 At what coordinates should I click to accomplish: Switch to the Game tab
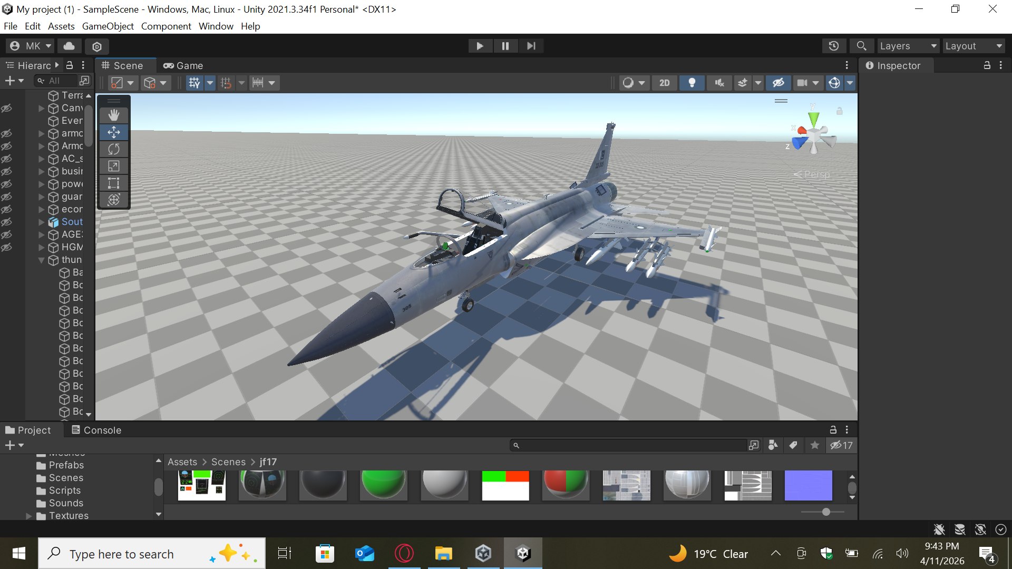pos(183,65)
